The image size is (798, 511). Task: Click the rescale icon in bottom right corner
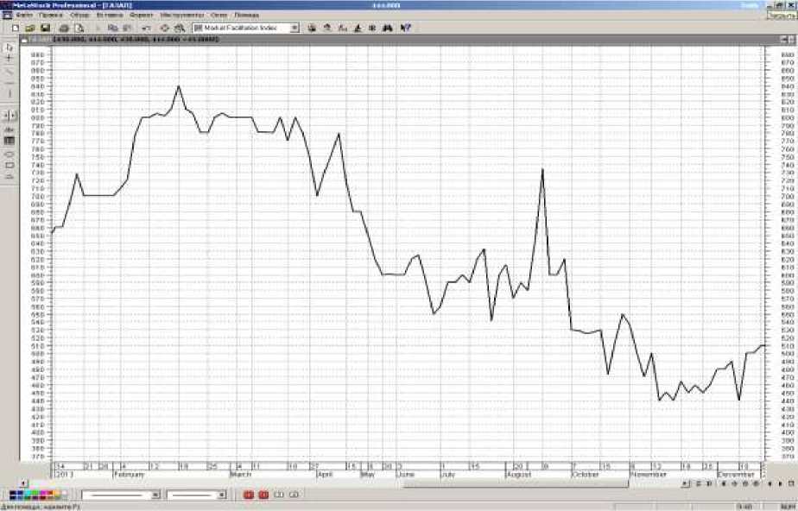click(792, 483)
